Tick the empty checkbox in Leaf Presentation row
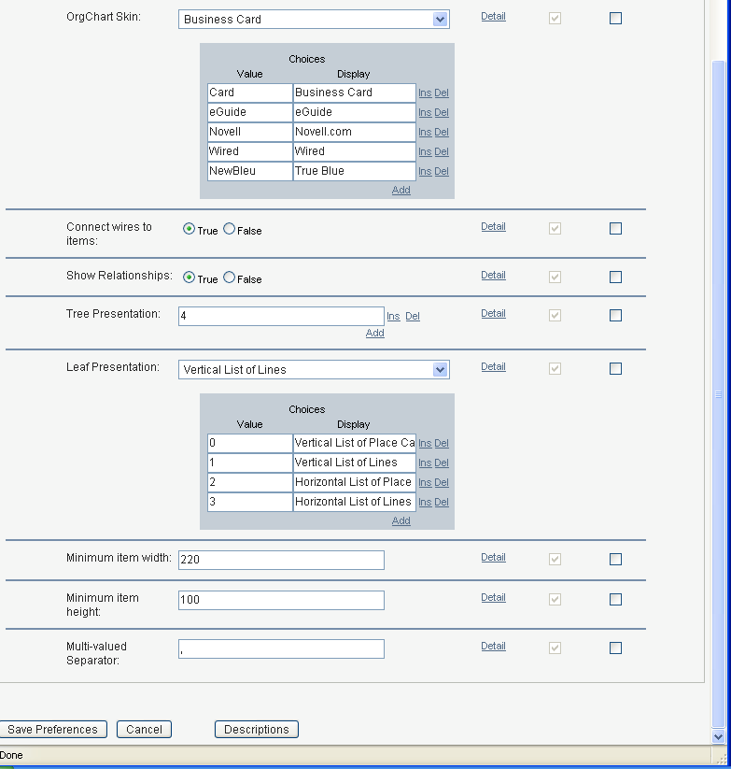This screenshot has width=731, height=769. coord(615,369)
